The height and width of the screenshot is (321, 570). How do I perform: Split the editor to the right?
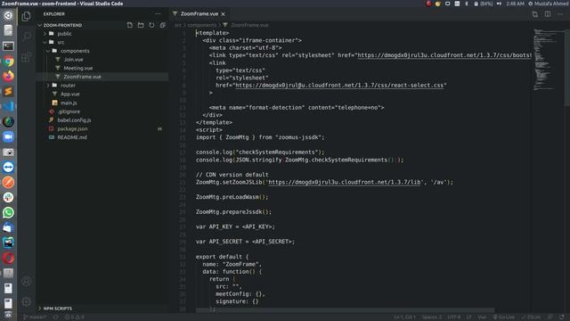548,14
